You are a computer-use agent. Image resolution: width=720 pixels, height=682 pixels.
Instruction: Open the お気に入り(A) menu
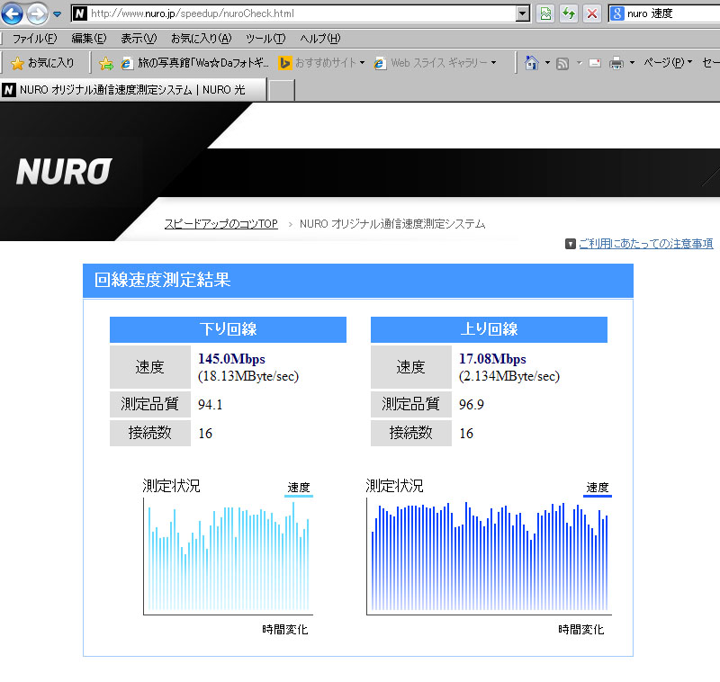point(201,39)
